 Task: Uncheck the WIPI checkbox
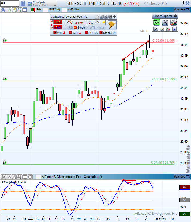(x=70, y=33)
